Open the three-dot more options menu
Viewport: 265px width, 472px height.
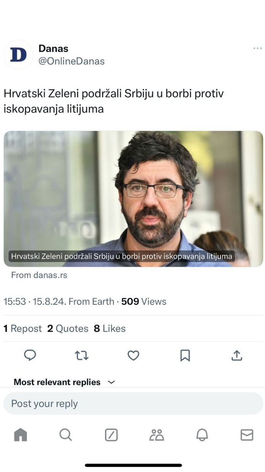[x=257, y=48]
